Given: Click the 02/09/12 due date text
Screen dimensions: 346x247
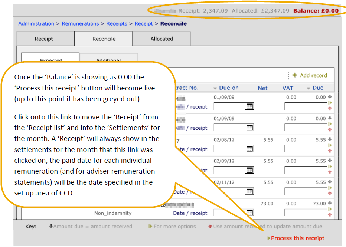Looking at the screenshot, I should point(224,161).
